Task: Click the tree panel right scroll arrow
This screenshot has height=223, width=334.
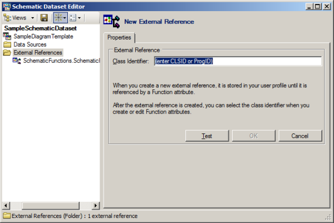Action: point(96,206)
